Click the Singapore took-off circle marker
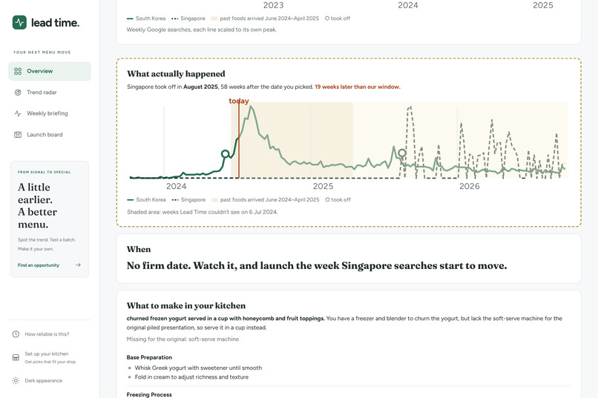 coord(402,153)
